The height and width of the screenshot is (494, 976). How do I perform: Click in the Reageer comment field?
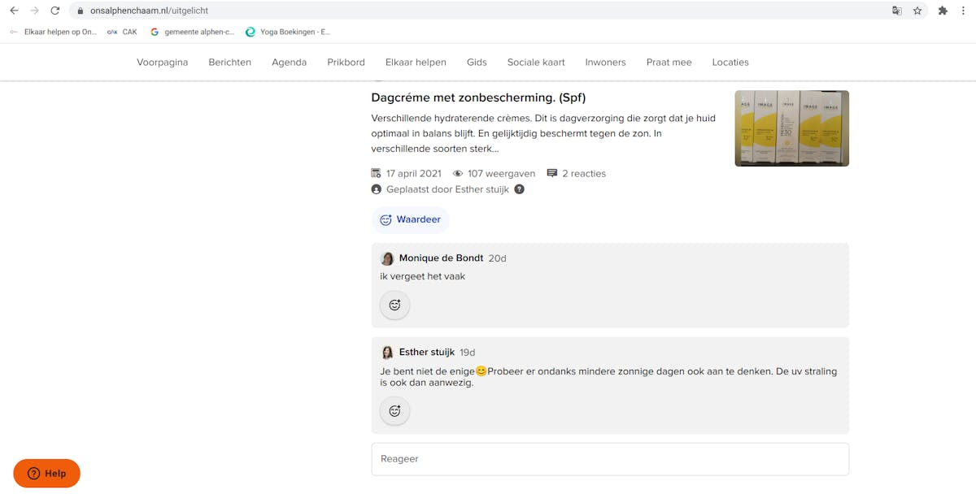(610, 459)
